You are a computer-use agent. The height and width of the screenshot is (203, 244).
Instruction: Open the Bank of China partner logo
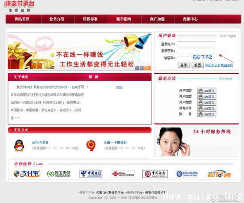point(155,174)
